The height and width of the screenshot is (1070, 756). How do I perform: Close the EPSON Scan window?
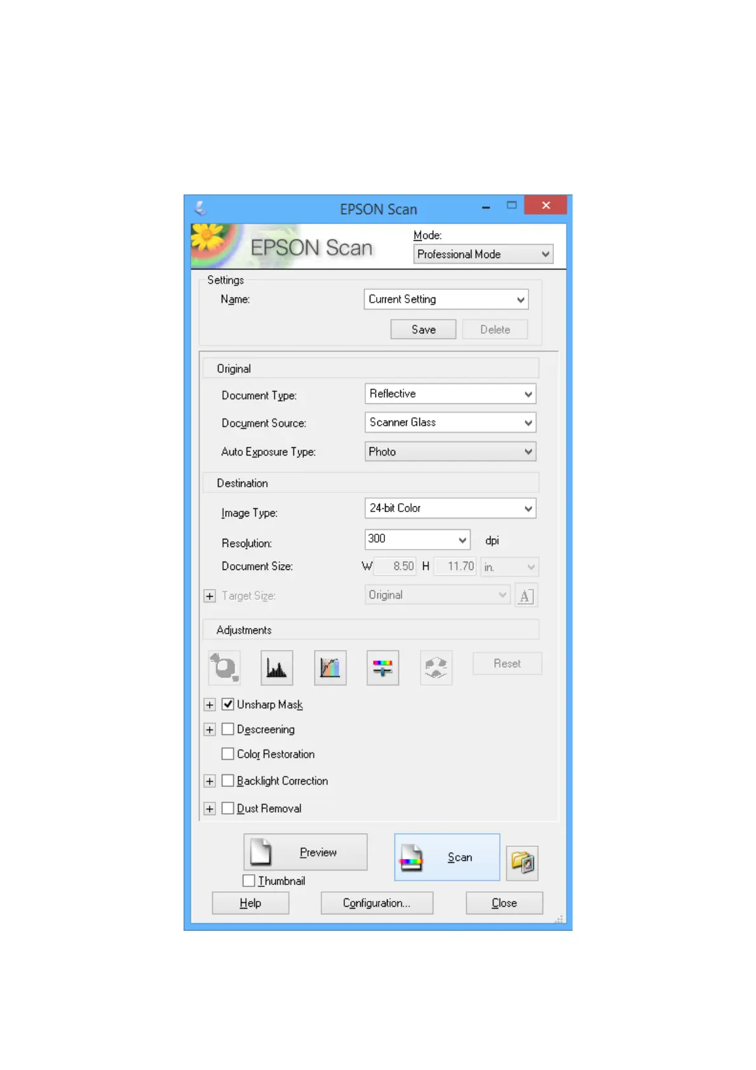click(546, 206)
